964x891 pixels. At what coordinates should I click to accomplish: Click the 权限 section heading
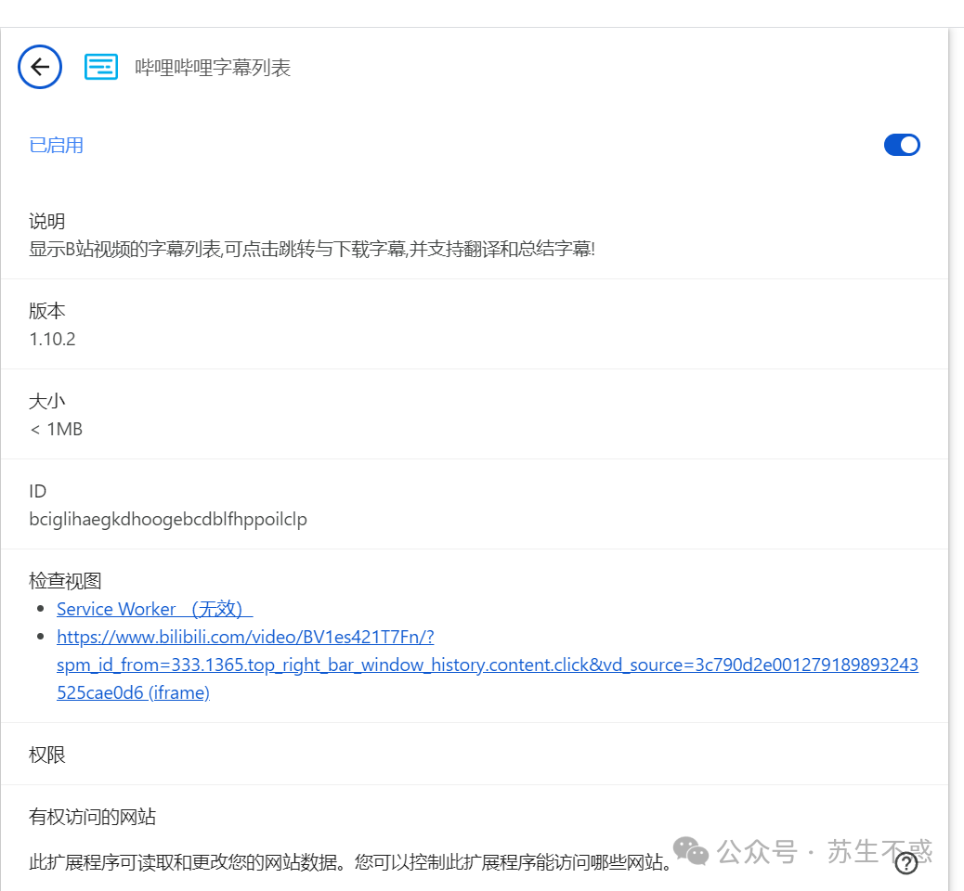(x=46, y=755)
